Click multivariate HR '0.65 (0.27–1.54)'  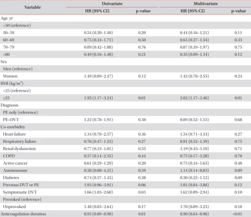coord(194,40)
